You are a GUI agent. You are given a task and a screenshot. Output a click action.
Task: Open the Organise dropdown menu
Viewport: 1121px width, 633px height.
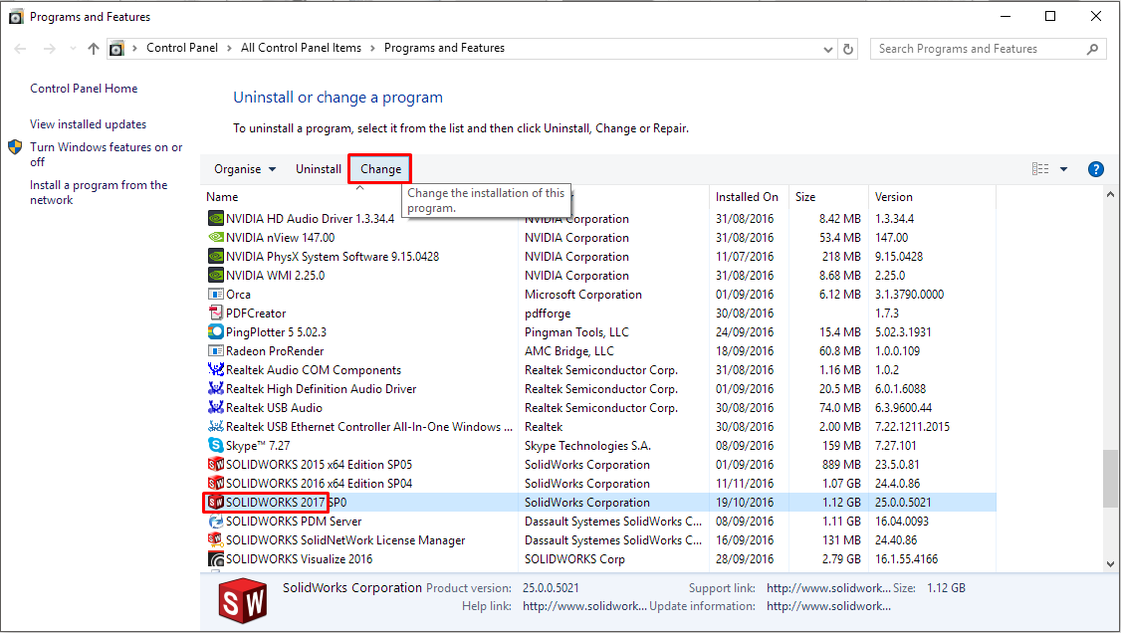pos(245,169)
